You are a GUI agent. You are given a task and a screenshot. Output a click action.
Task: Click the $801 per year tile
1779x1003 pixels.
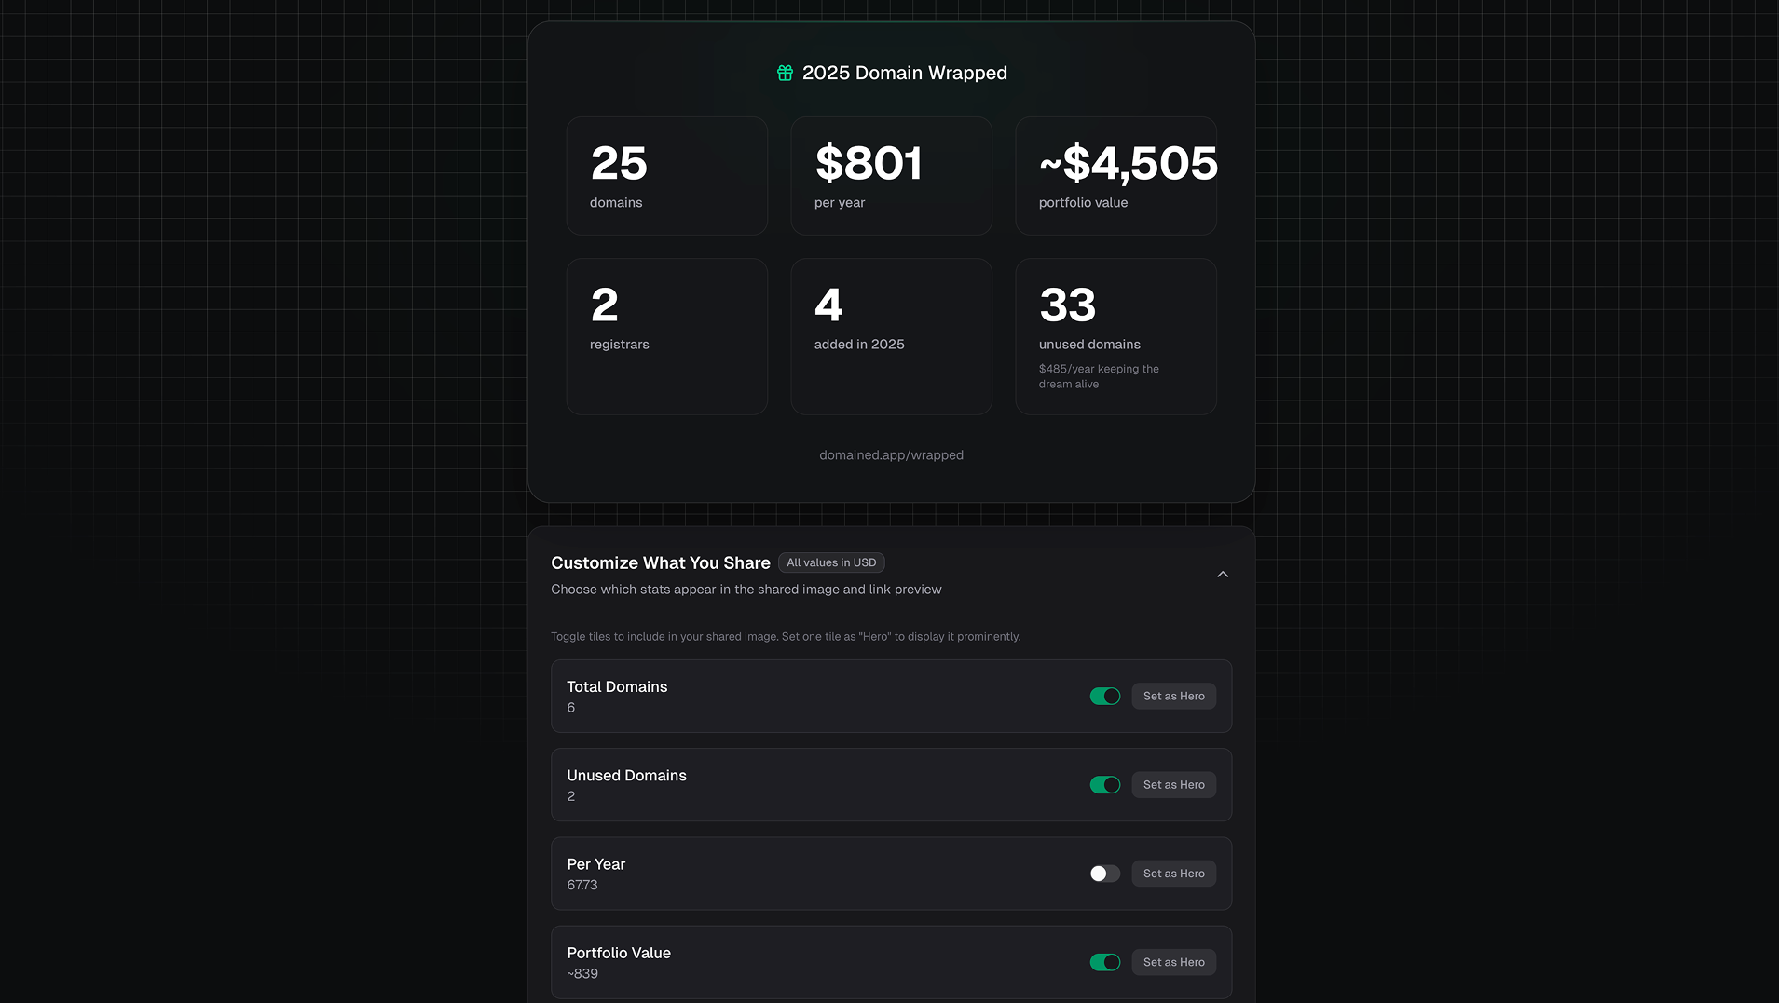(x=891, y=175)
